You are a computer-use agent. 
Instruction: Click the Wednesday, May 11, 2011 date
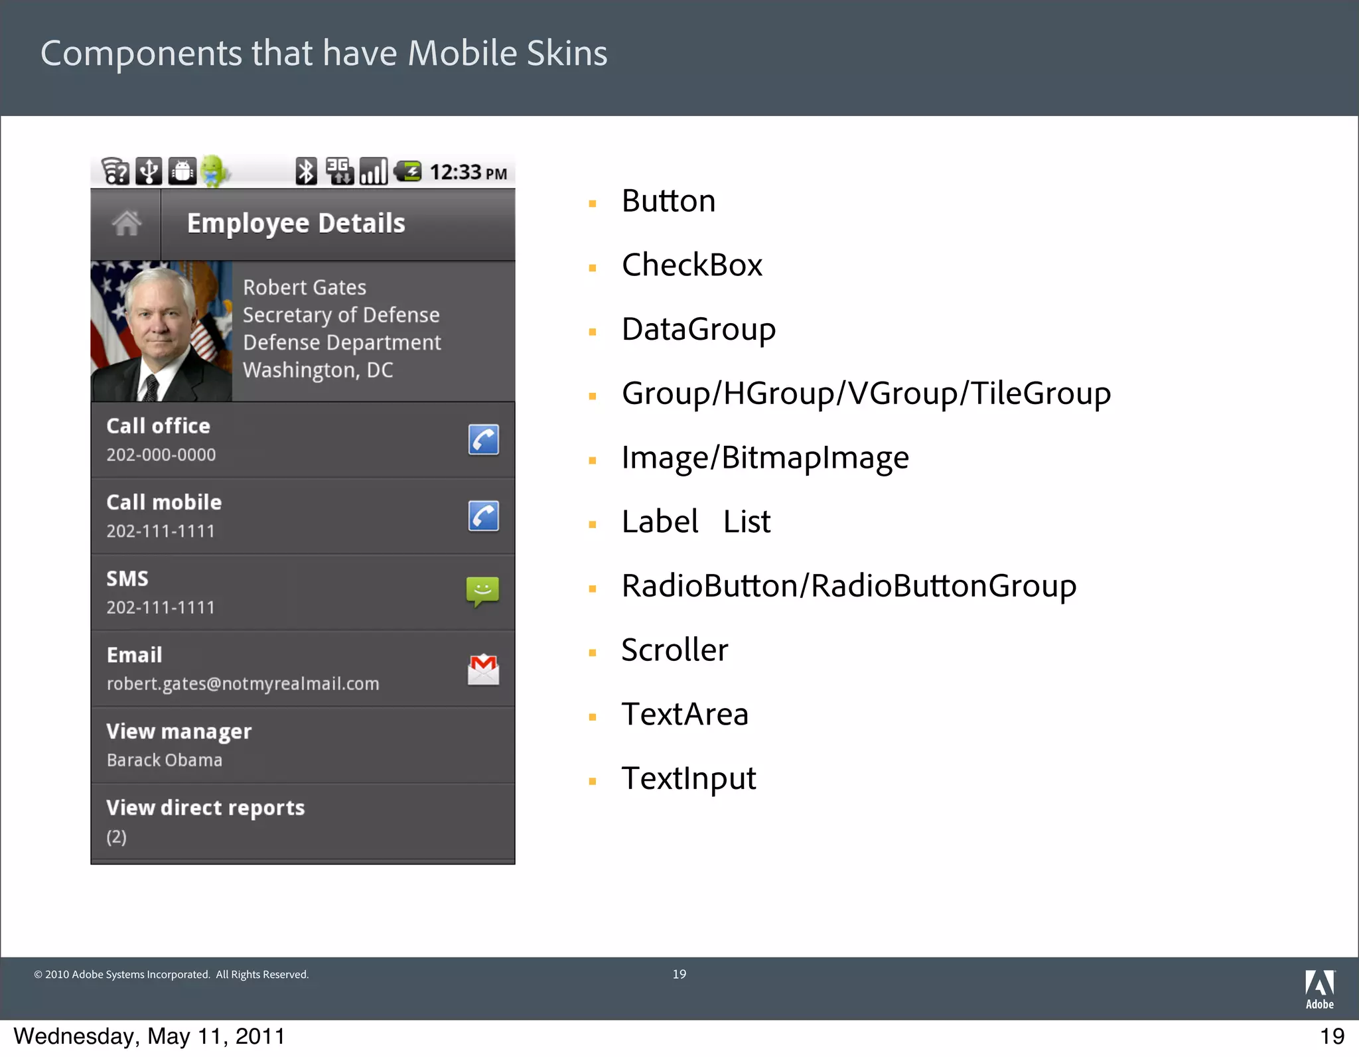[x=149, y=1036]
